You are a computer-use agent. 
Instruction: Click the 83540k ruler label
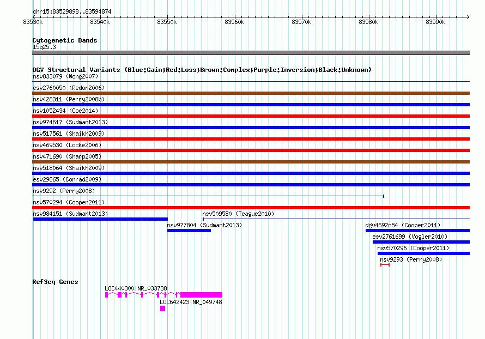[x=100, y=22]
